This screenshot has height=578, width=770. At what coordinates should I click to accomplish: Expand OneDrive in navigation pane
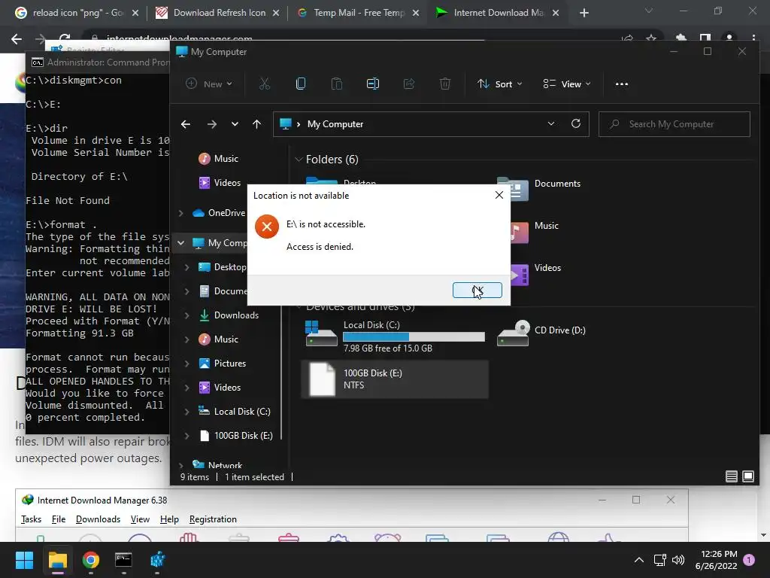(x=180, y=213)
